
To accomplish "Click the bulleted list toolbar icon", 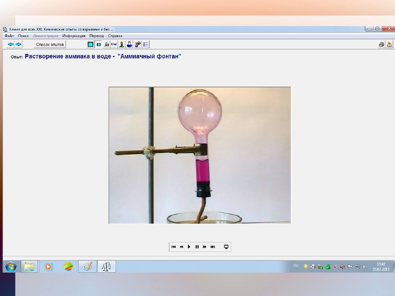I will 146,44.
